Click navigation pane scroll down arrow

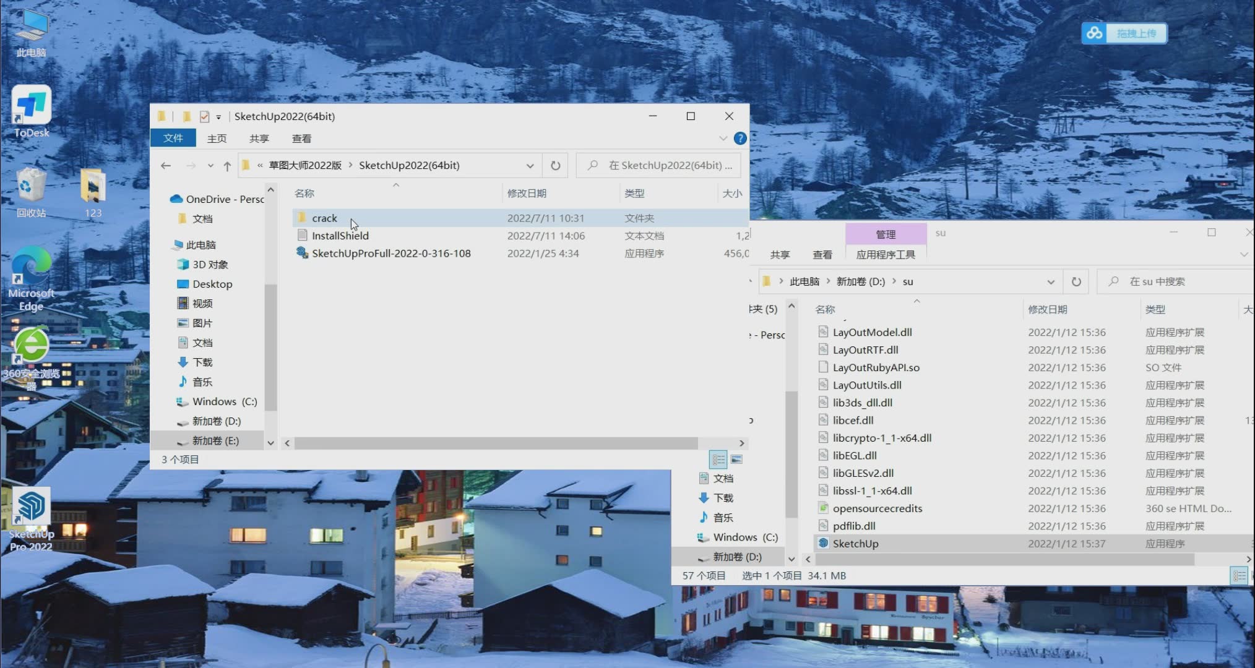270,443
